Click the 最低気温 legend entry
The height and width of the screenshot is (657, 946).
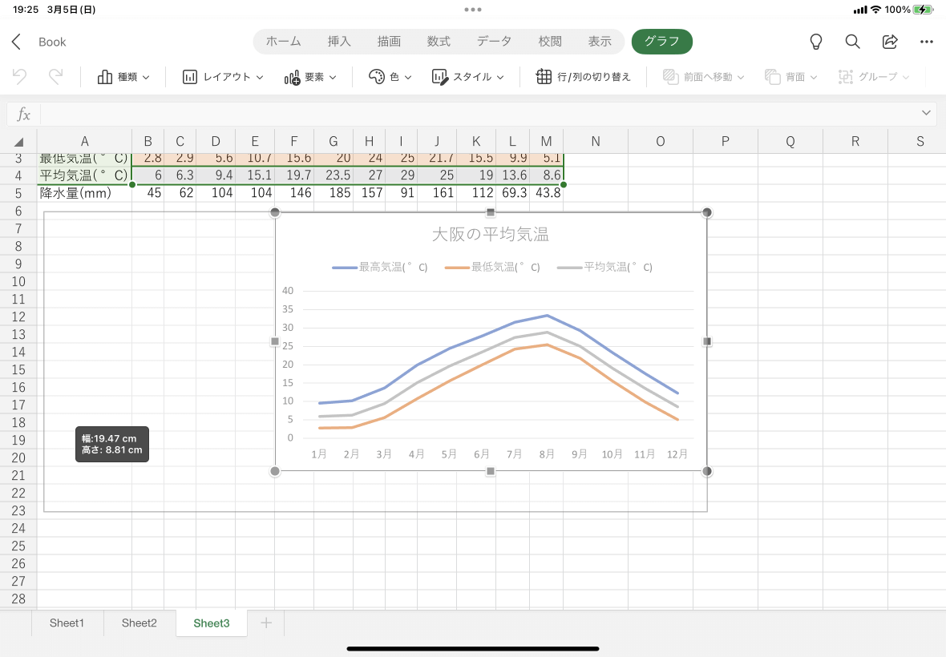(x=492, y=267)
